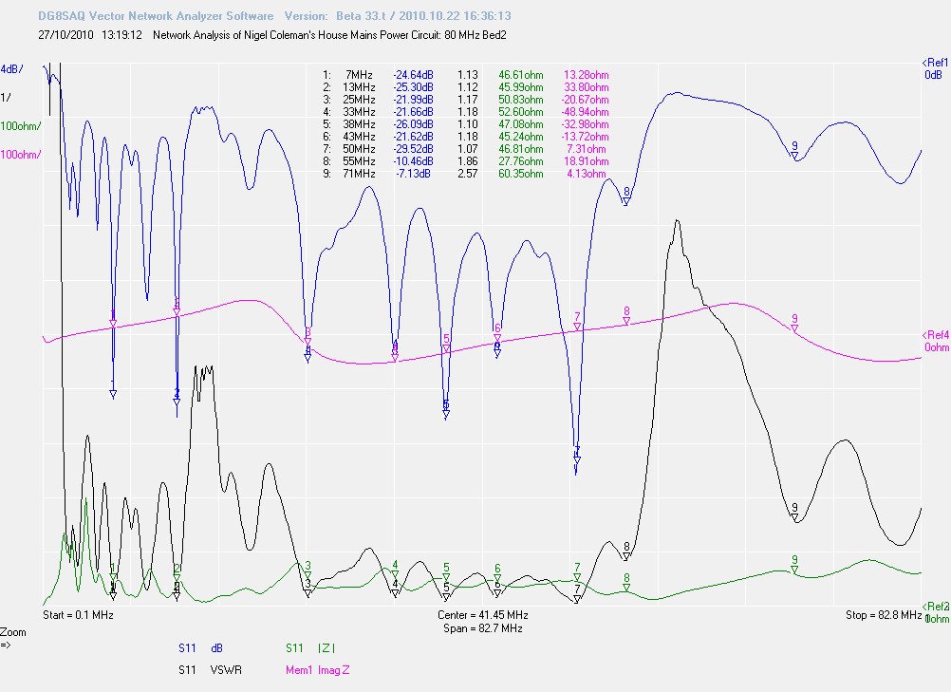This screenshot has width=951, height=692.
Task: Click marker table row 9: 71MHz
Action: point(465,174)
